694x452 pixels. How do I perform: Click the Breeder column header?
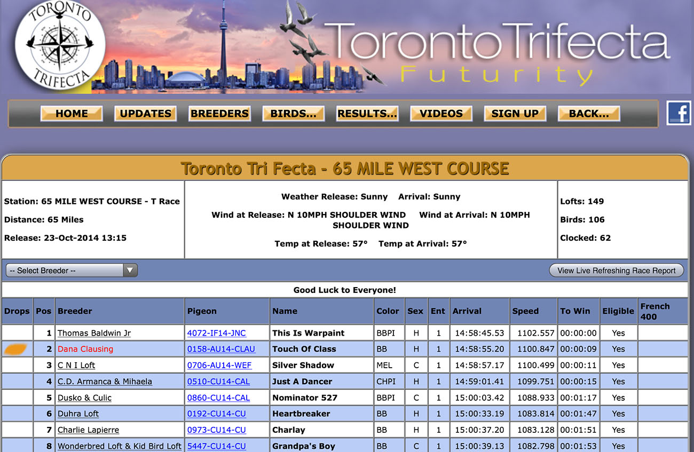(x=120, y=311)
